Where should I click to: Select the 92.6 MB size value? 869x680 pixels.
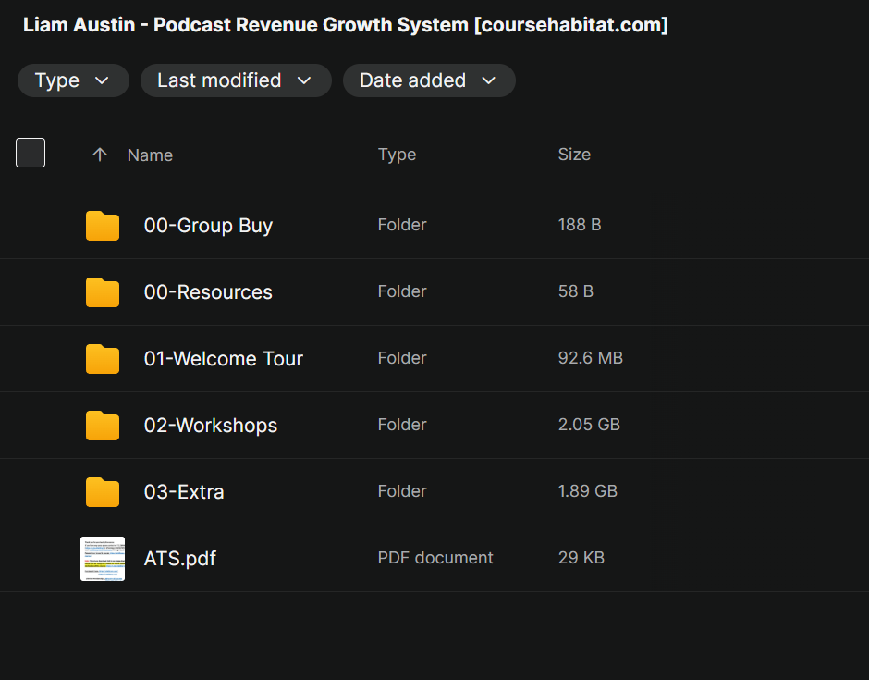click(591, 358)
